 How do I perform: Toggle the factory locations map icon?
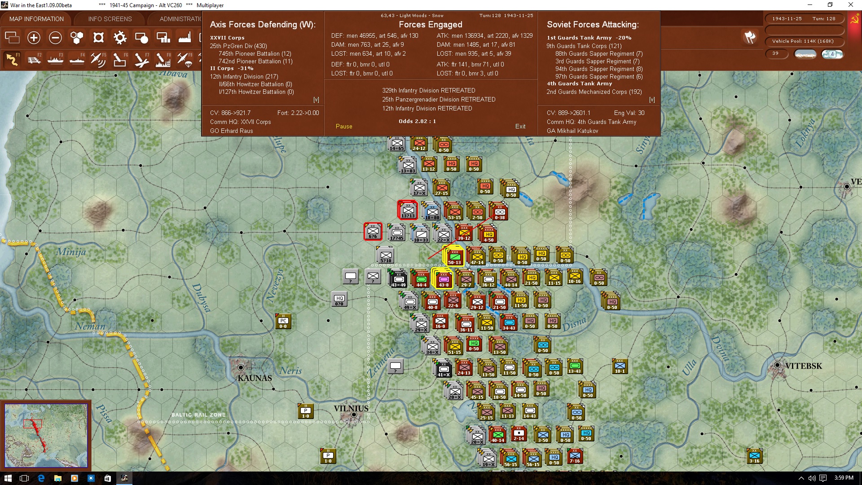(185, 38)
